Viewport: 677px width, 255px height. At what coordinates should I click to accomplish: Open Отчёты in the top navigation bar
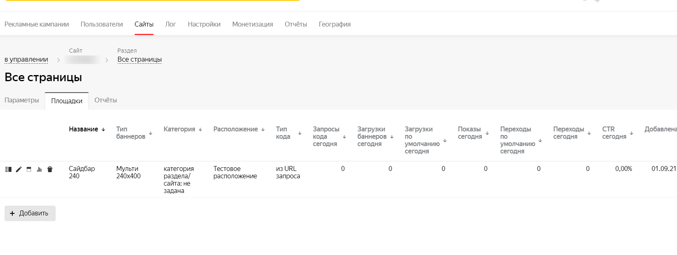pyautogui.click(x=296, y=24)
